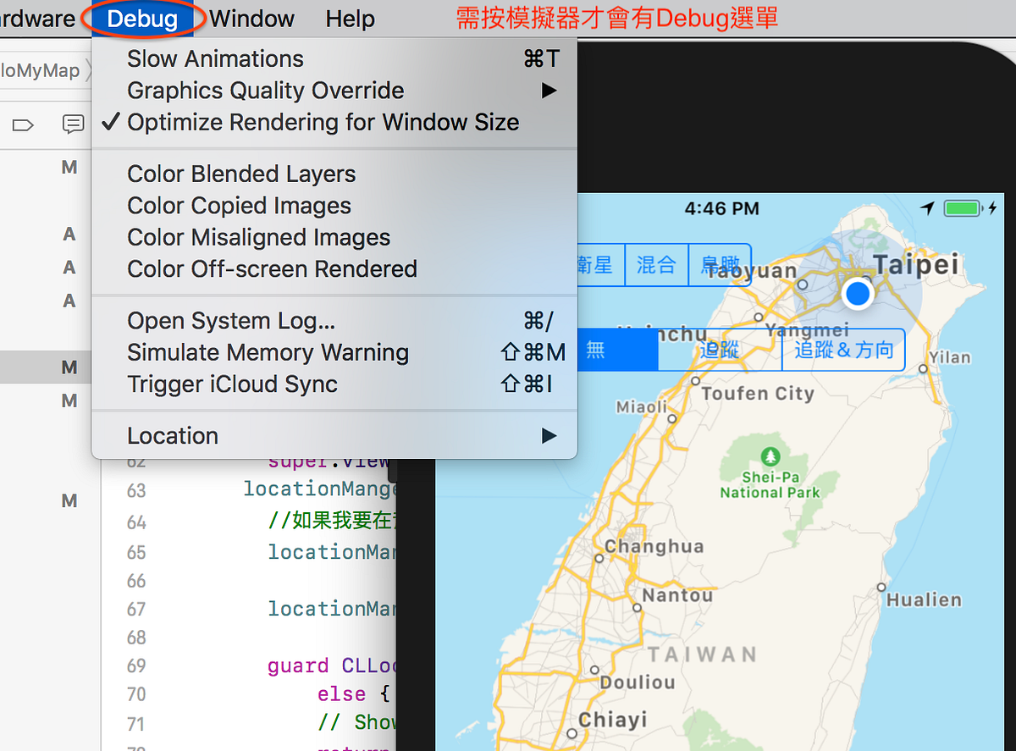Click the comment bubble icon above the code
Screen dimensions: 1016x751
(x=74, y=124)
